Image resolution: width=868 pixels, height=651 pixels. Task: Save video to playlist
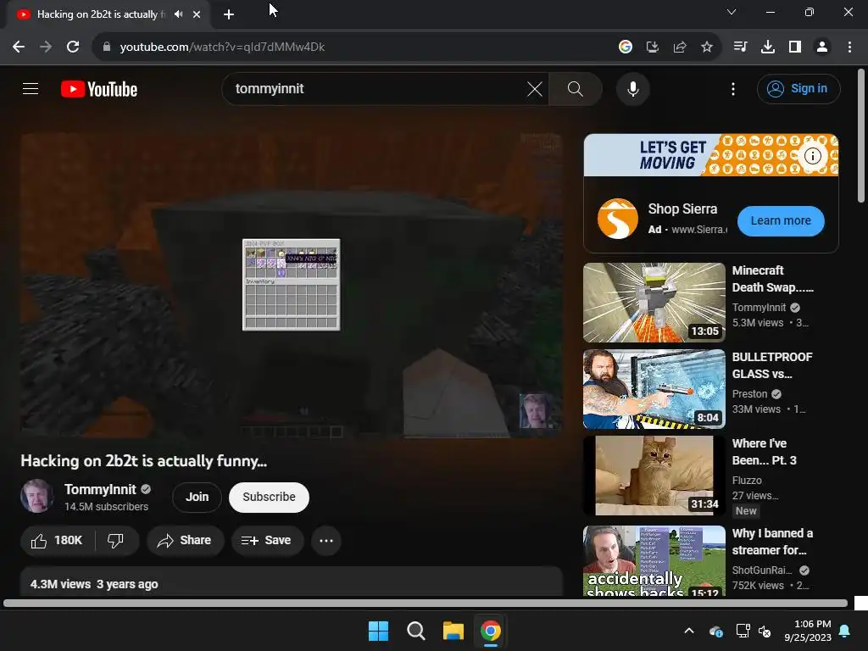tap(267, 540)
